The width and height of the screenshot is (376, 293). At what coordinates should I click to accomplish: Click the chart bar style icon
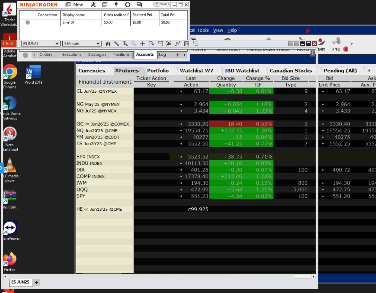(108, 44)
